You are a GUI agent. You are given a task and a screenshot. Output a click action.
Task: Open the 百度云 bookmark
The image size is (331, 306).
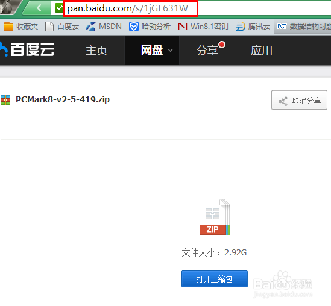(62, 27)
